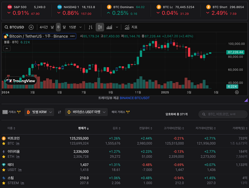This screenshot has height=188, width=249.
Task: Sort by the 저가대비(전일) column
Action: tap(206, 128)
